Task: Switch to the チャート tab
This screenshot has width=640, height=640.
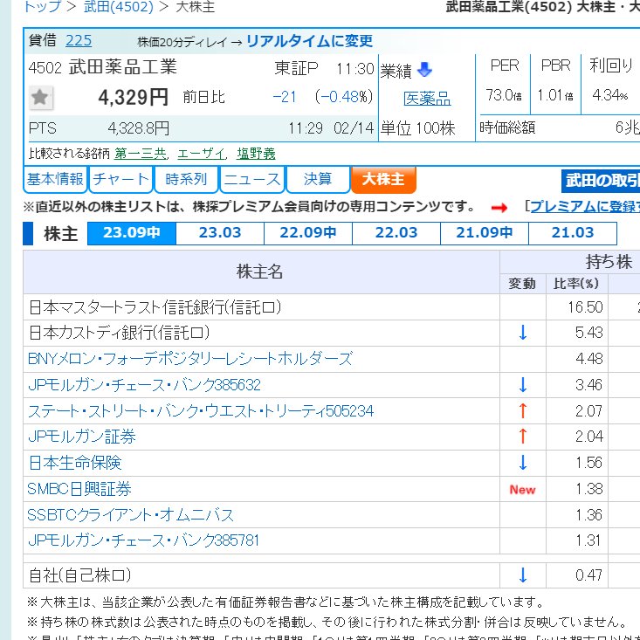Action: (120, 180)
